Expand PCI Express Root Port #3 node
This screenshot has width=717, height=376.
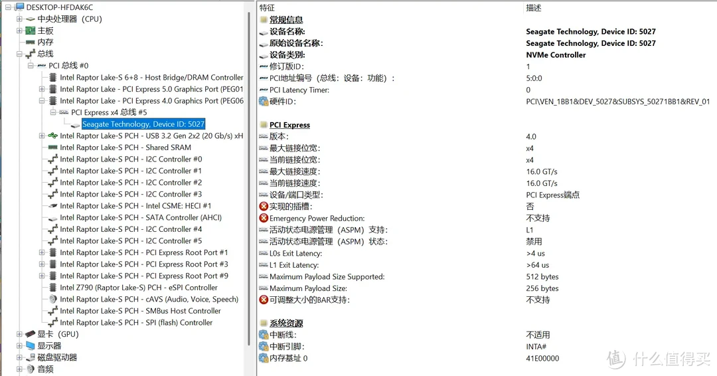click(42, 264)
